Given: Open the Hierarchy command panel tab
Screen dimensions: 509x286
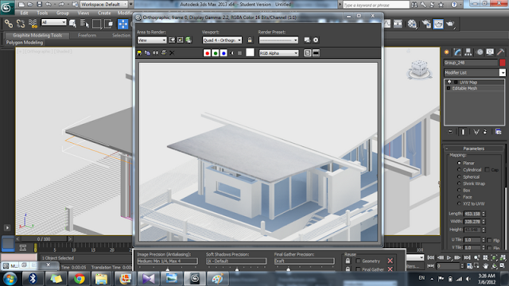Looking at the screenshot, I should 468,52.
